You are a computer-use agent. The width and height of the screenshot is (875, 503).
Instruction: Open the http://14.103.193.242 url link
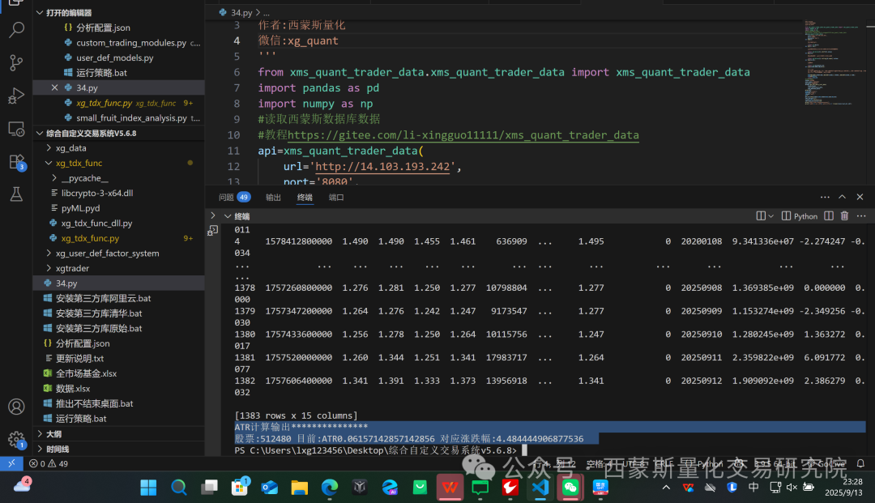pos(382,166)
